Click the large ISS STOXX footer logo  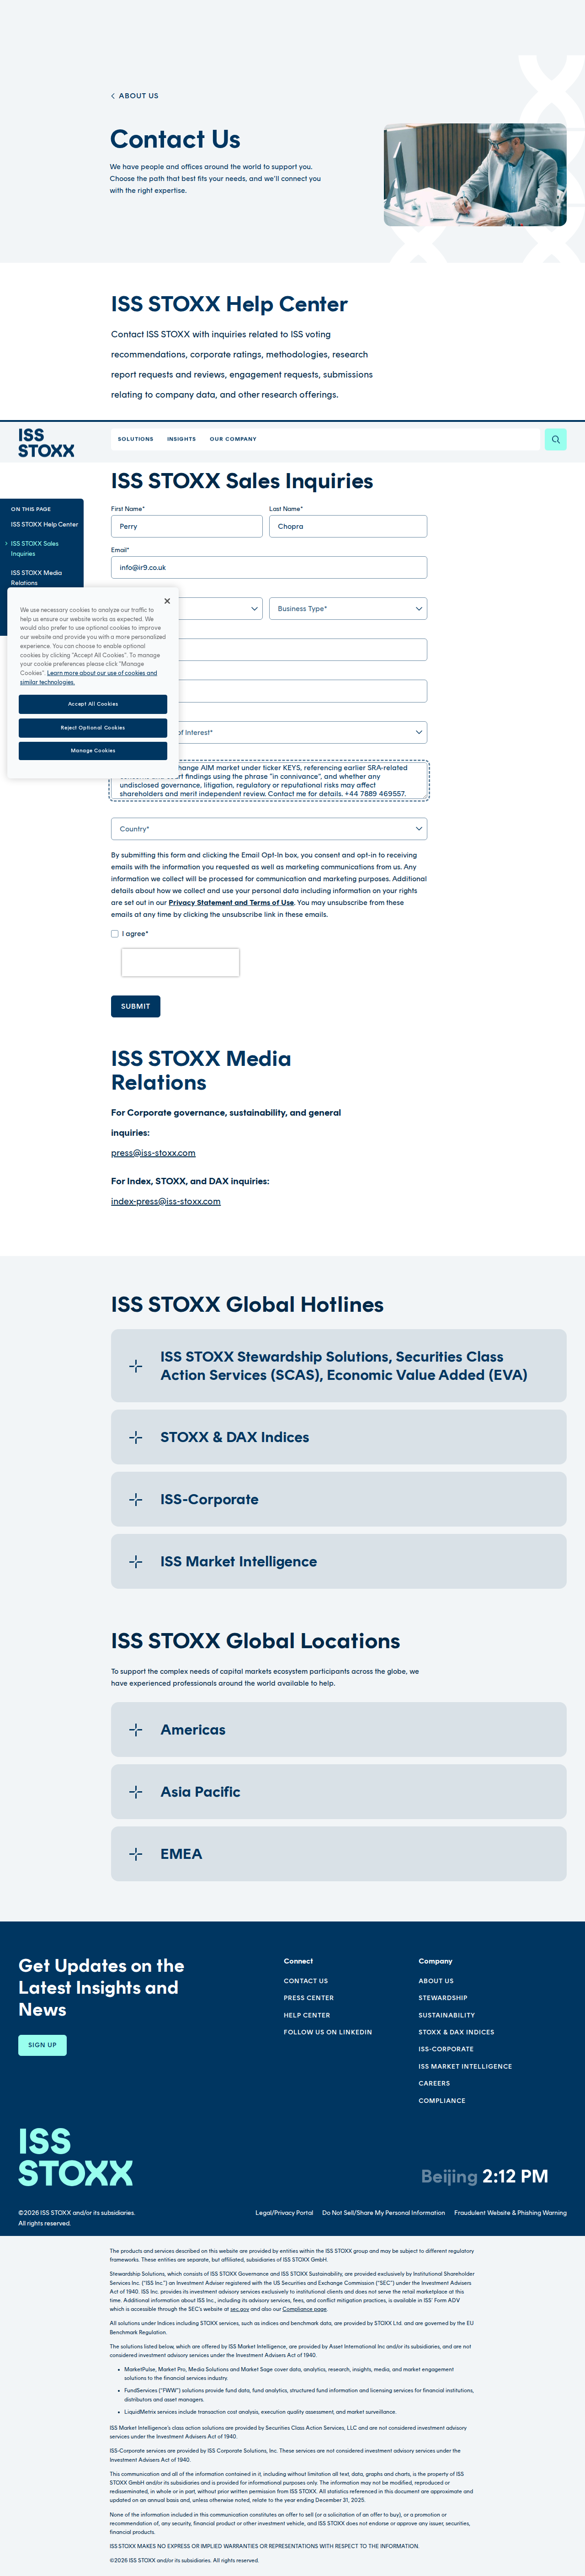coord(75,2157)
